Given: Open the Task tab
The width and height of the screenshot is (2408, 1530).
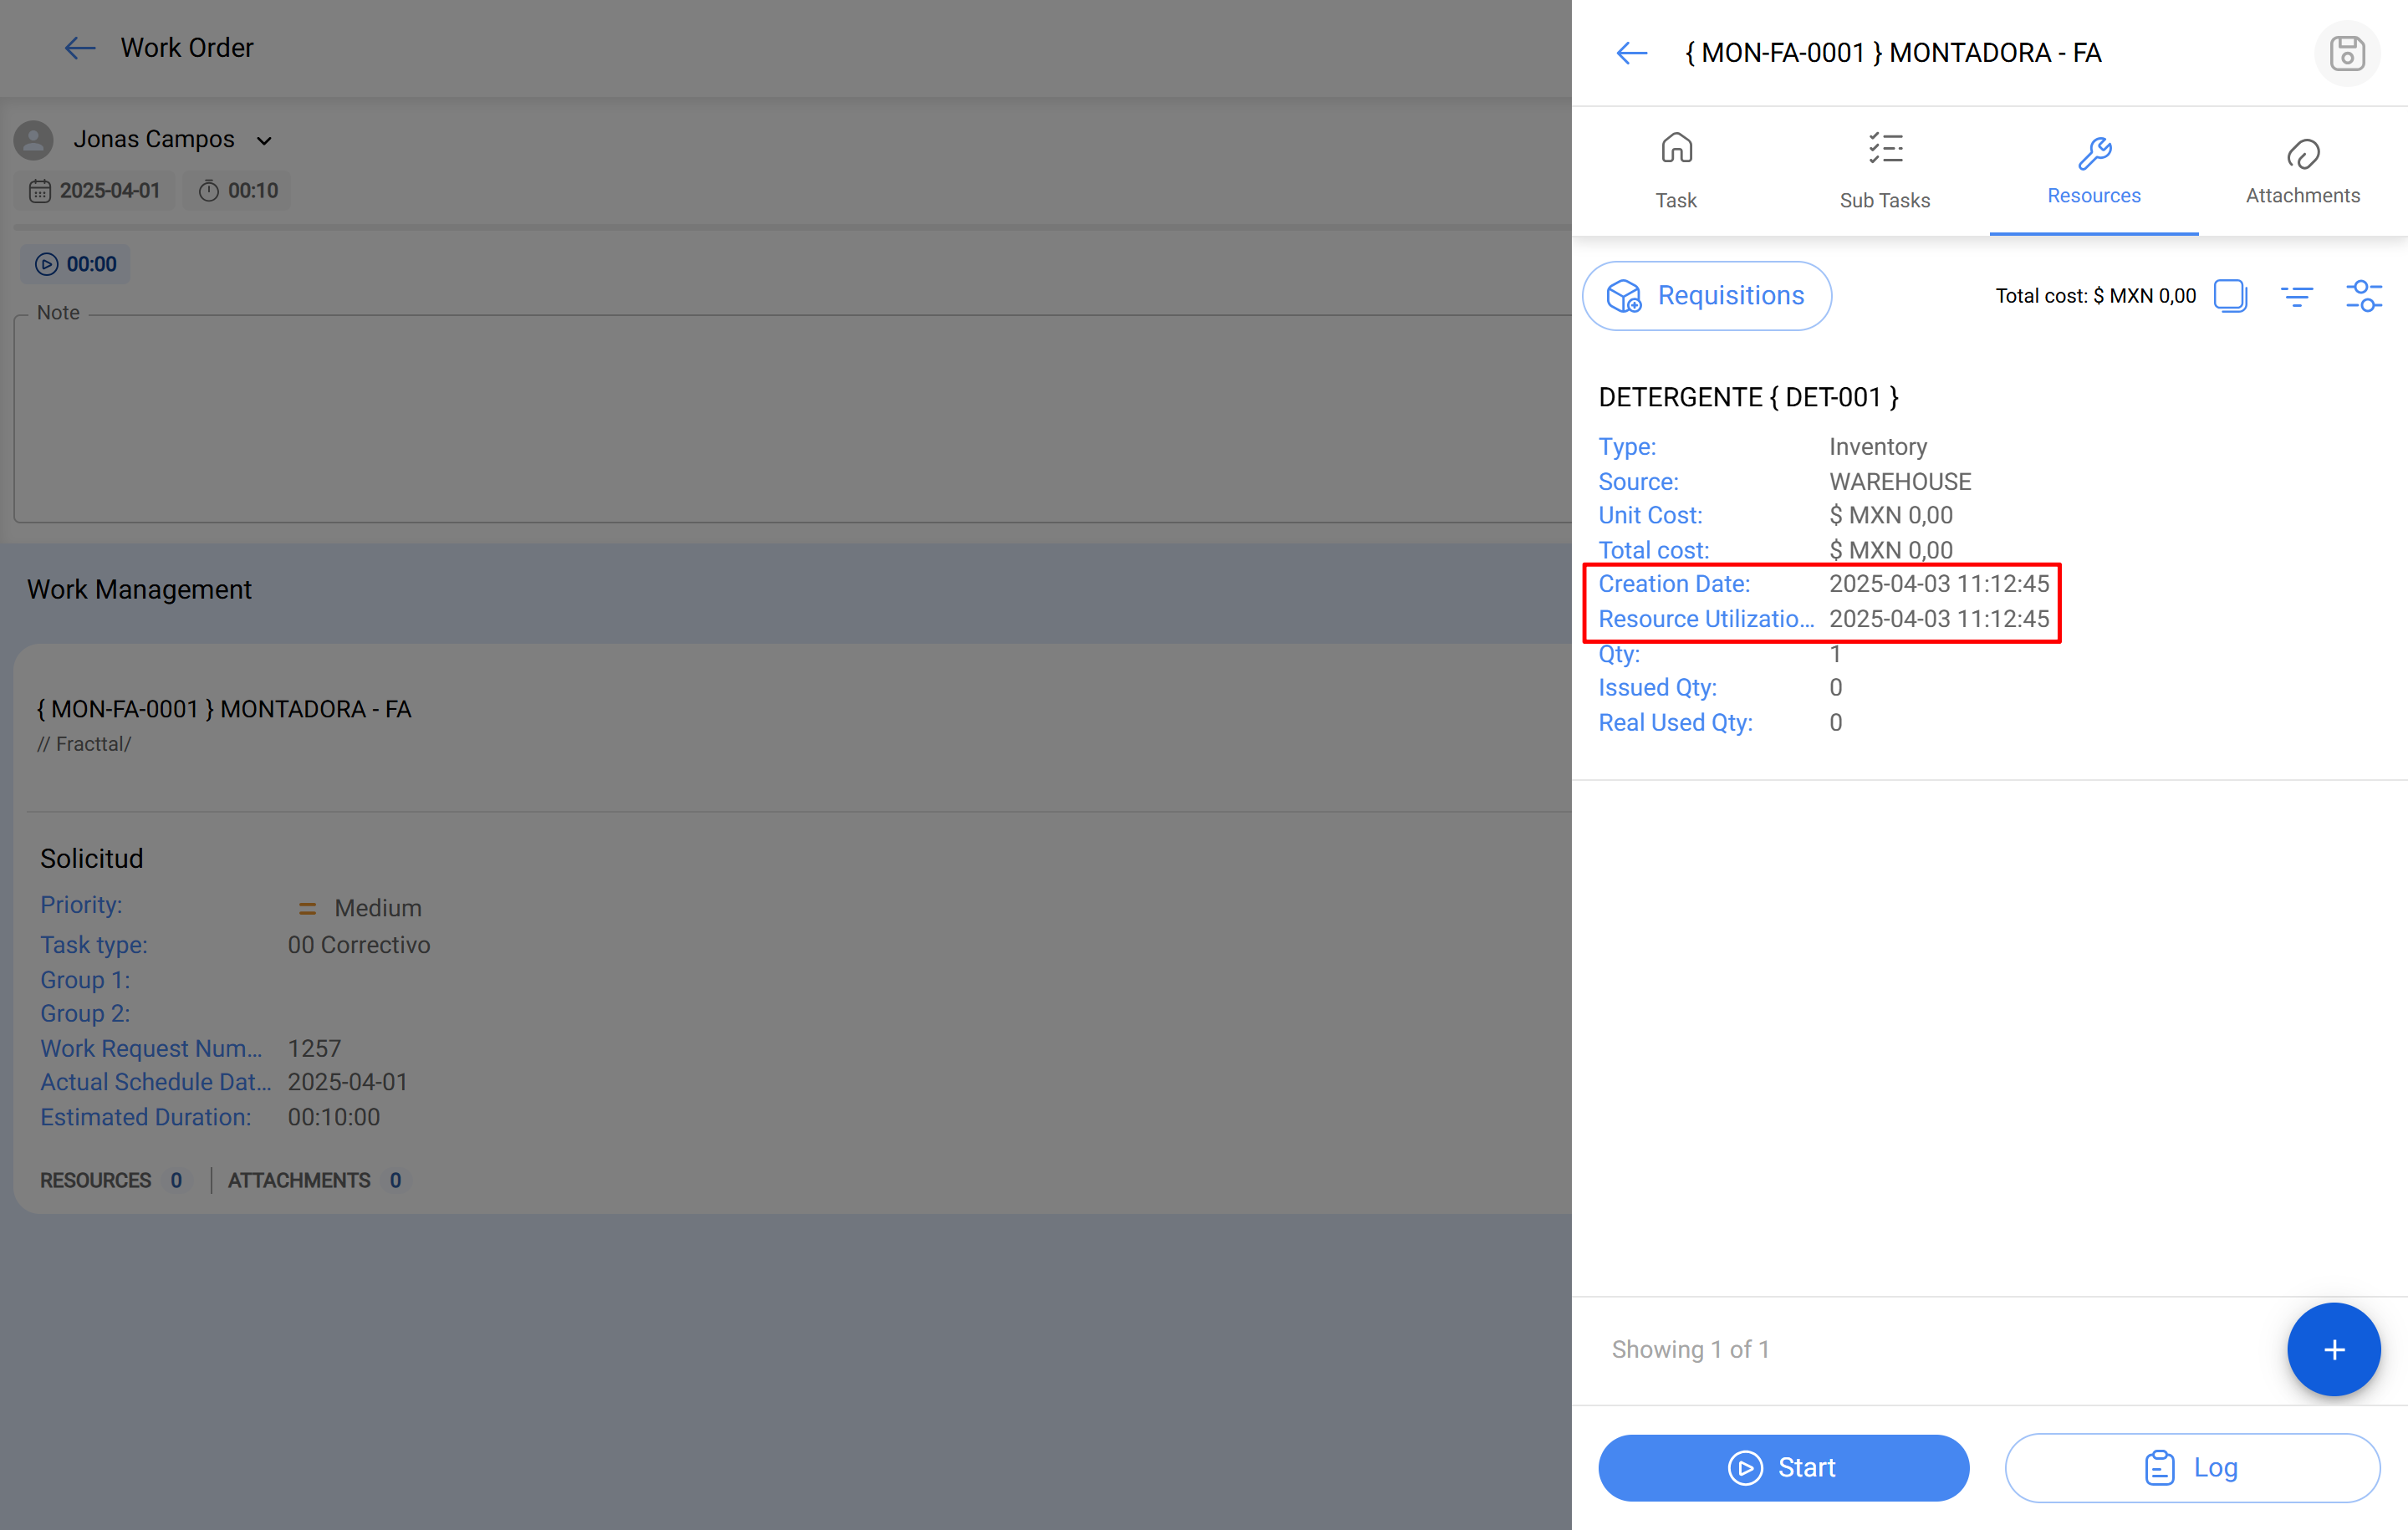Looking at the screenshot, I should pos(1676,171).
